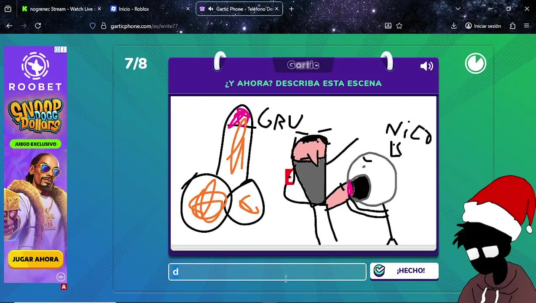Click the Snoop Dogg Dollars ad image
Image resolution: width=536 pixels, height=303 pixels.
[35, 116]
